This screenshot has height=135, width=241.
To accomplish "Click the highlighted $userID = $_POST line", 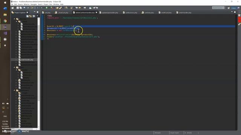I will click(60, 26).
